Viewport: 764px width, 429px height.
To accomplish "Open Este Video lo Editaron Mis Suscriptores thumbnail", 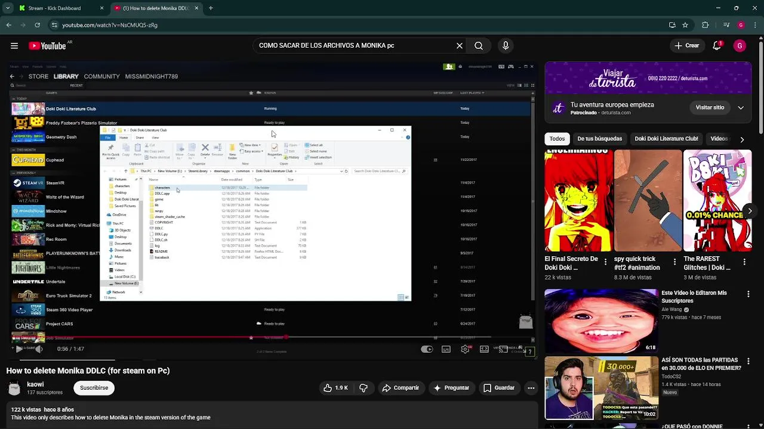I will tap(601, 321).
